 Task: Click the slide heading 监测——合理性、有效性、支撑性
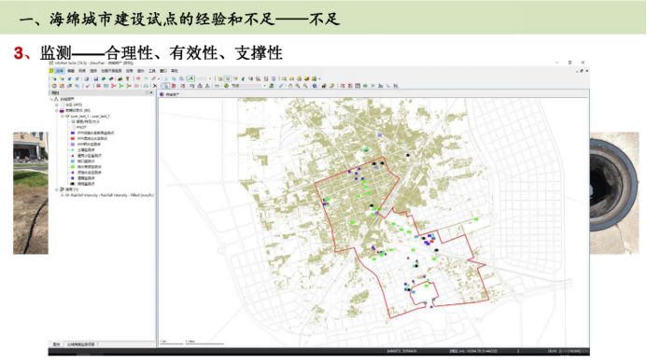tap(161, 53)
